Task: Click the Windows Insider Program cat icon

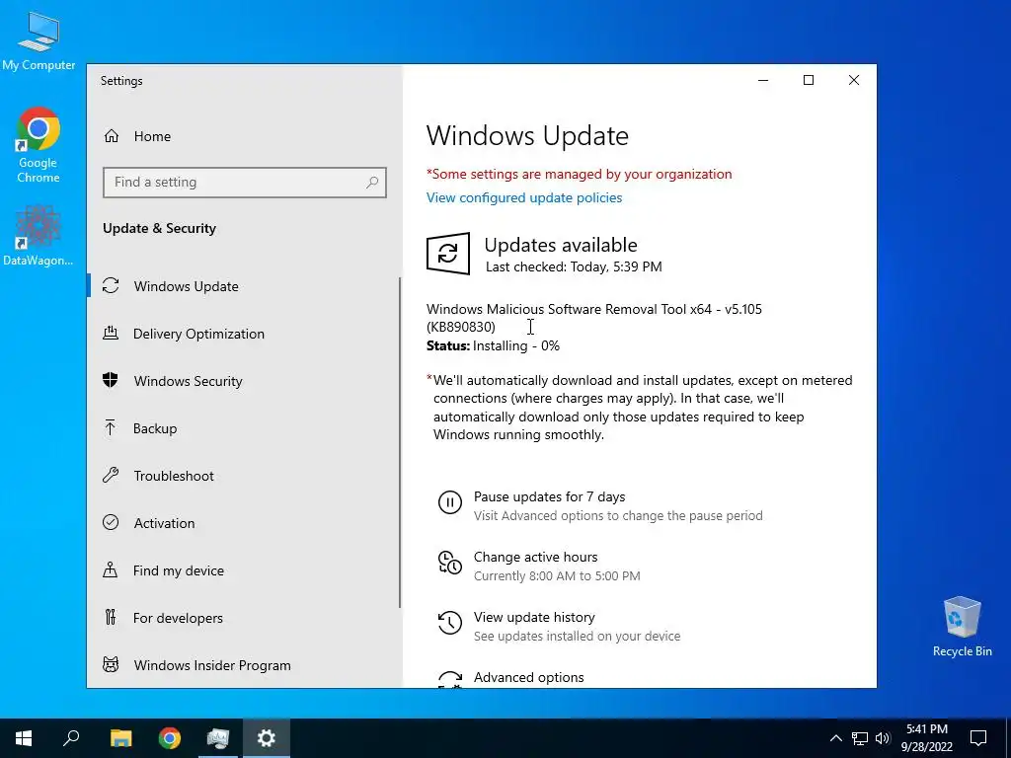Action: [111, 664]
